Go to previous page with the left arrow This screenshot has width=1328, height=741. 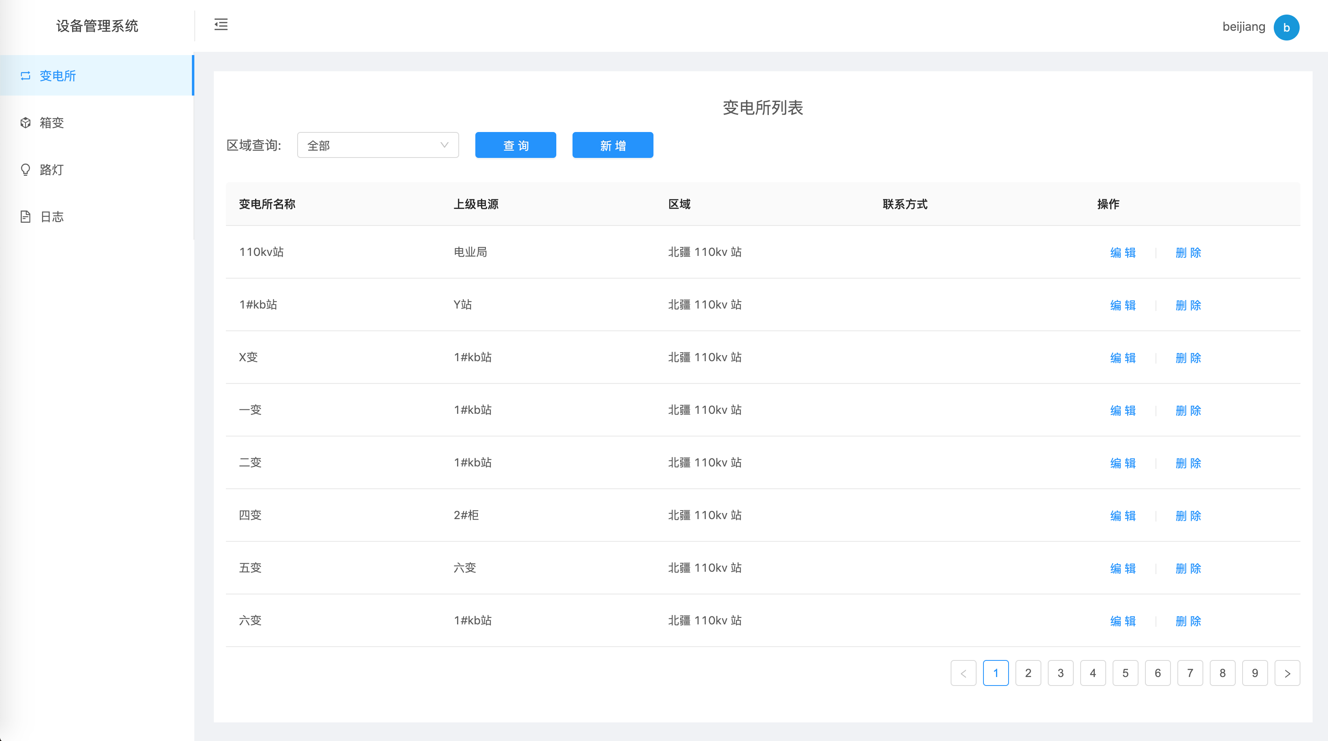click(x=963, y=673)
